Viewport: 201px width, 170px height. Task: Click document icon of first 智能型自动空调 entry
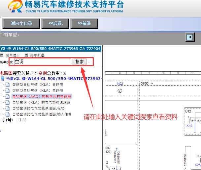(x=8, y=85)
